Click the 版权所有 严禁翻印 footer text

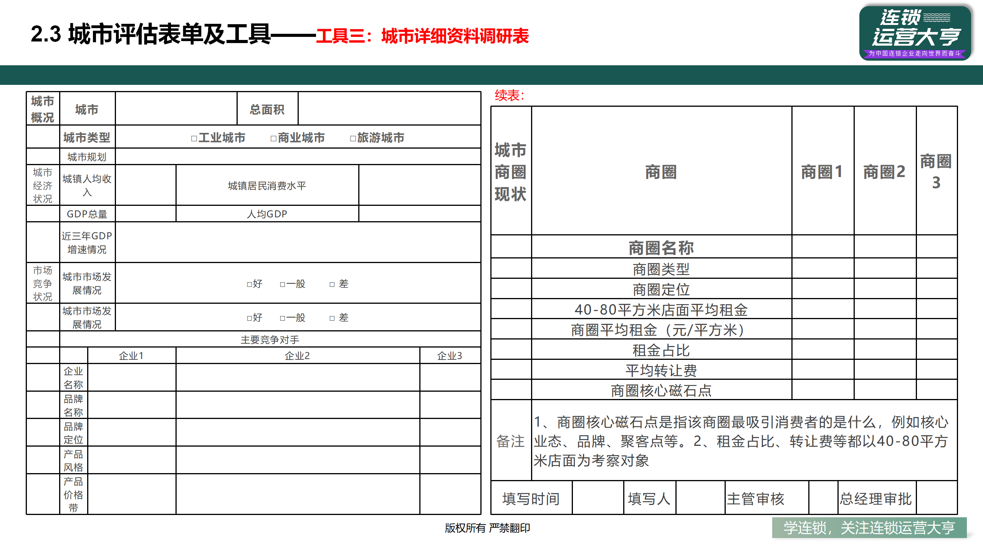487,528
